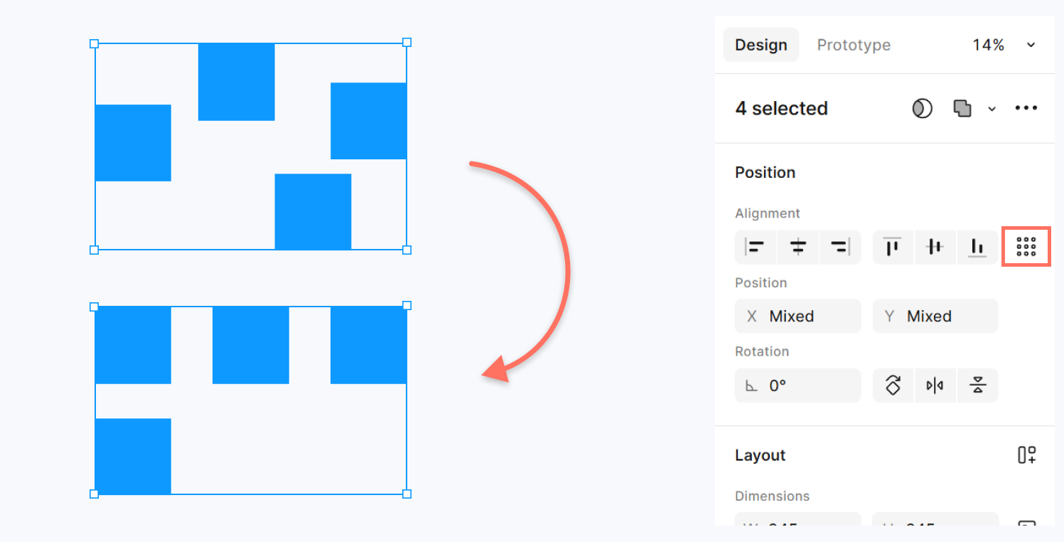
Task: Add auto layout from Layout section
Action: [x=1026, y=455]
